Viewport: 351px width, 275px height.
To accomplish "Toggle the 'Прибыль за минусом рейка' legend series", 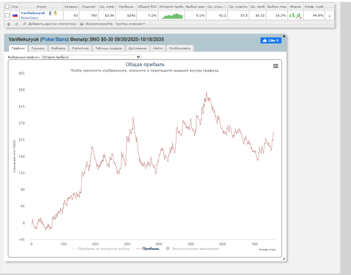I will (100, 248).
